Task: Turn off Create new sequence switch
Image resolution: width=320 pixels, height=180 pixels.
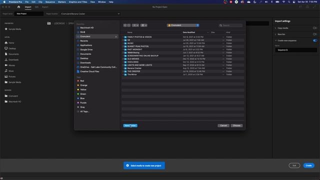Action: [x=315, y=40]
